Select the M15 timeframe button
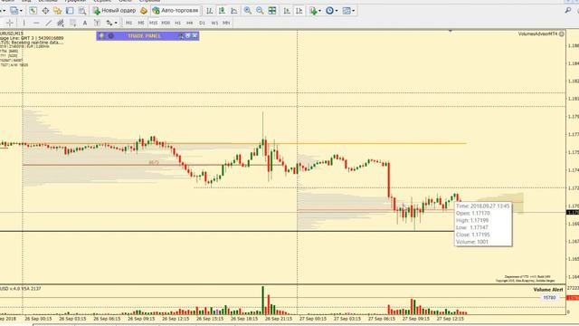579x326 pixels. click(x=153, y=23)
